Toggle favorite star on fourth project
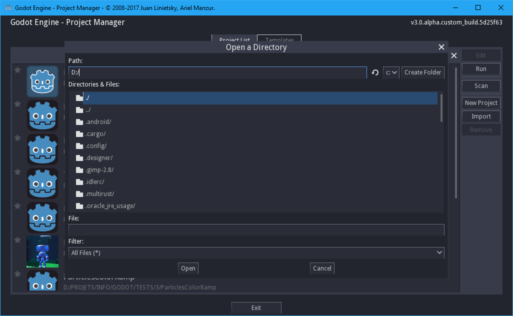The height and width of the screenshot is (316, 513). click(x=17, y=171)
